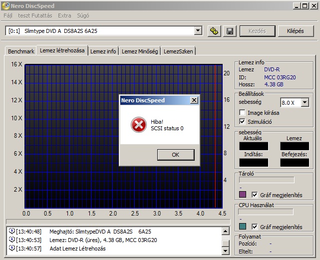Maximize the Nero DiscSpeed main window
This screenshot has height=260, width=320.
305,5
